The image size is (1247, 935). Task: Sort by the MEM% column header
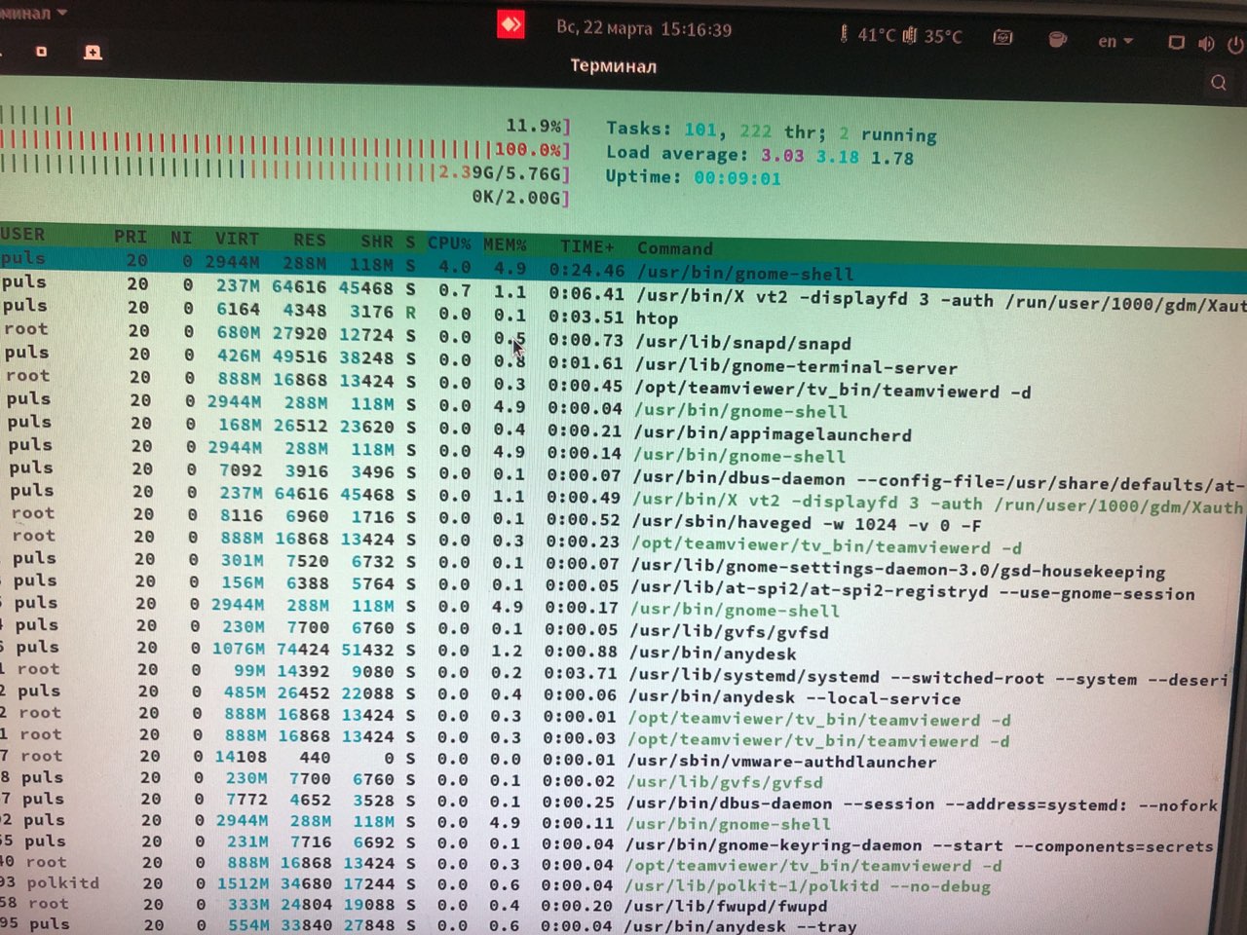tap(505, 243)
